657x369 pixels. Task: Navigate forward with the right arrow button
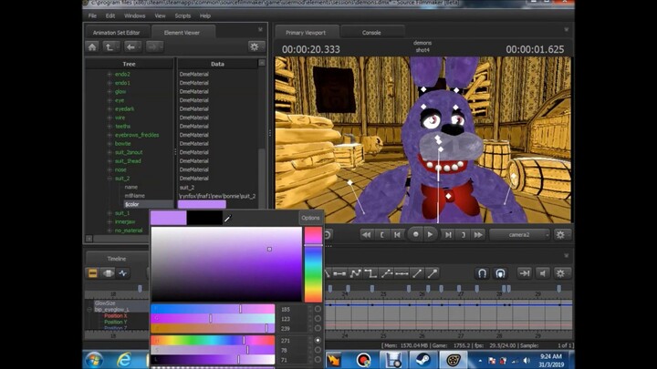154,46
